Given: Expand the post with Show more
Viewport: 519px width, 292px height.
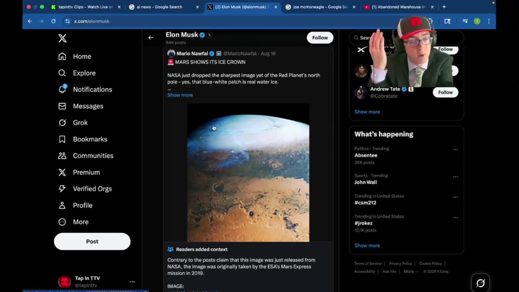Looking at the screenshot, I should tap(180, 95).
